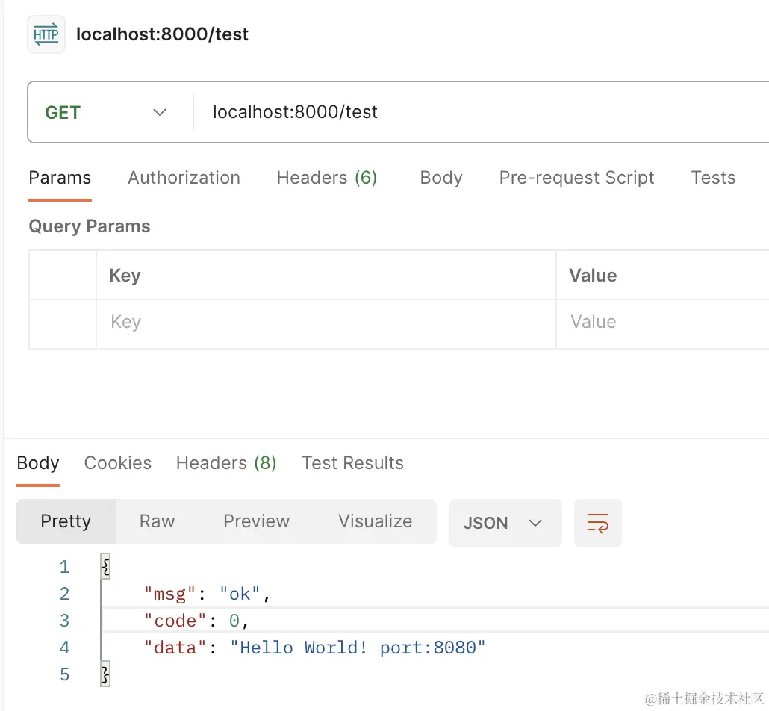
Task: Select the request Body tab
Action: pyautogui.click(x=441, y=178)
